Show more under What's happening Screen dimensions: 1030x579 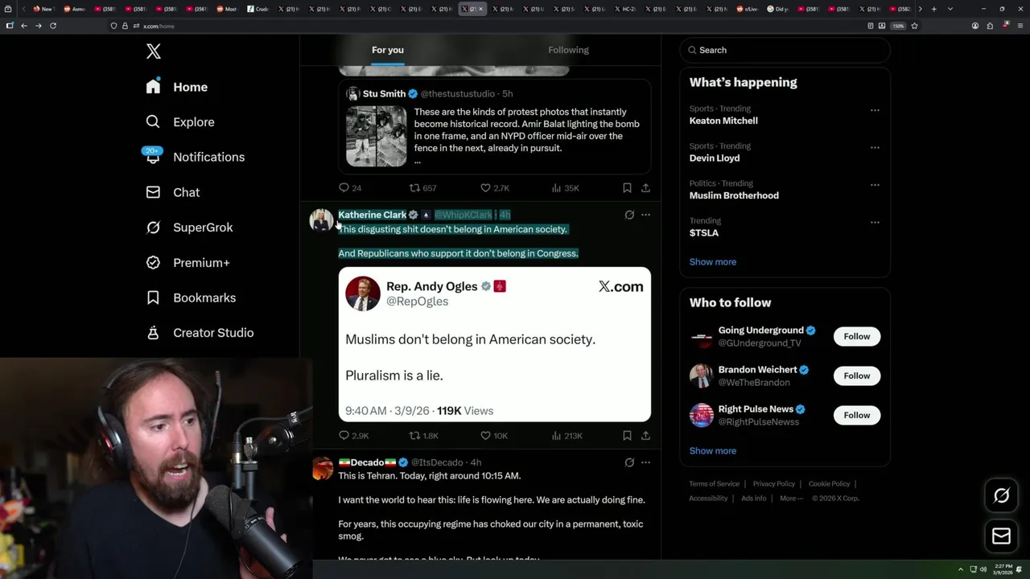coord(712,262)
